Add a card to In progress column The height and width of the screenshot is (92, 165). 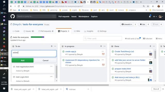click(x=101, y=46)
